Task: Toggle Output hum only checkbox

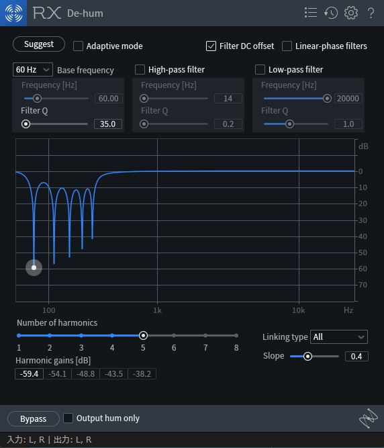Action: pos(68,418)
